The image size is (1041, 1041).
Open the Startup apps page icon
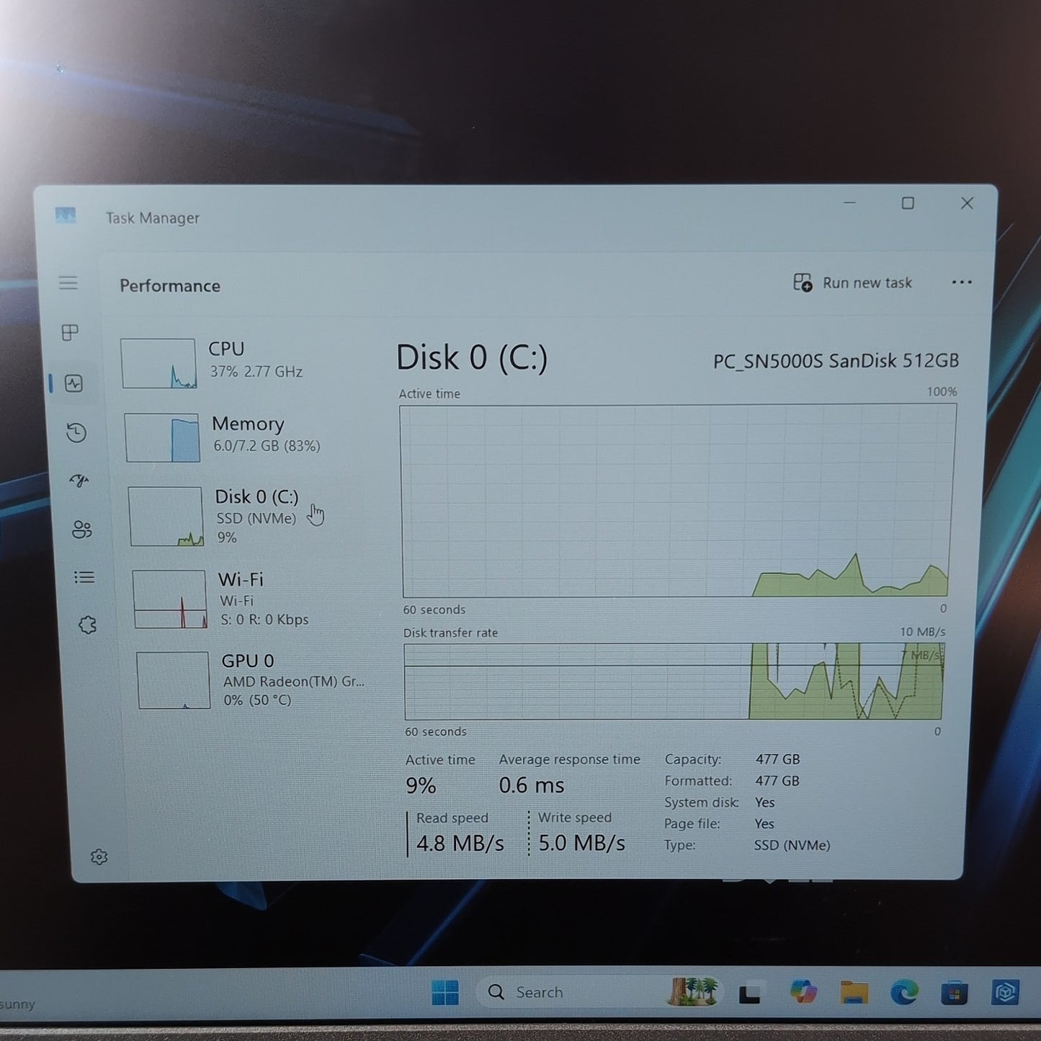79,481
